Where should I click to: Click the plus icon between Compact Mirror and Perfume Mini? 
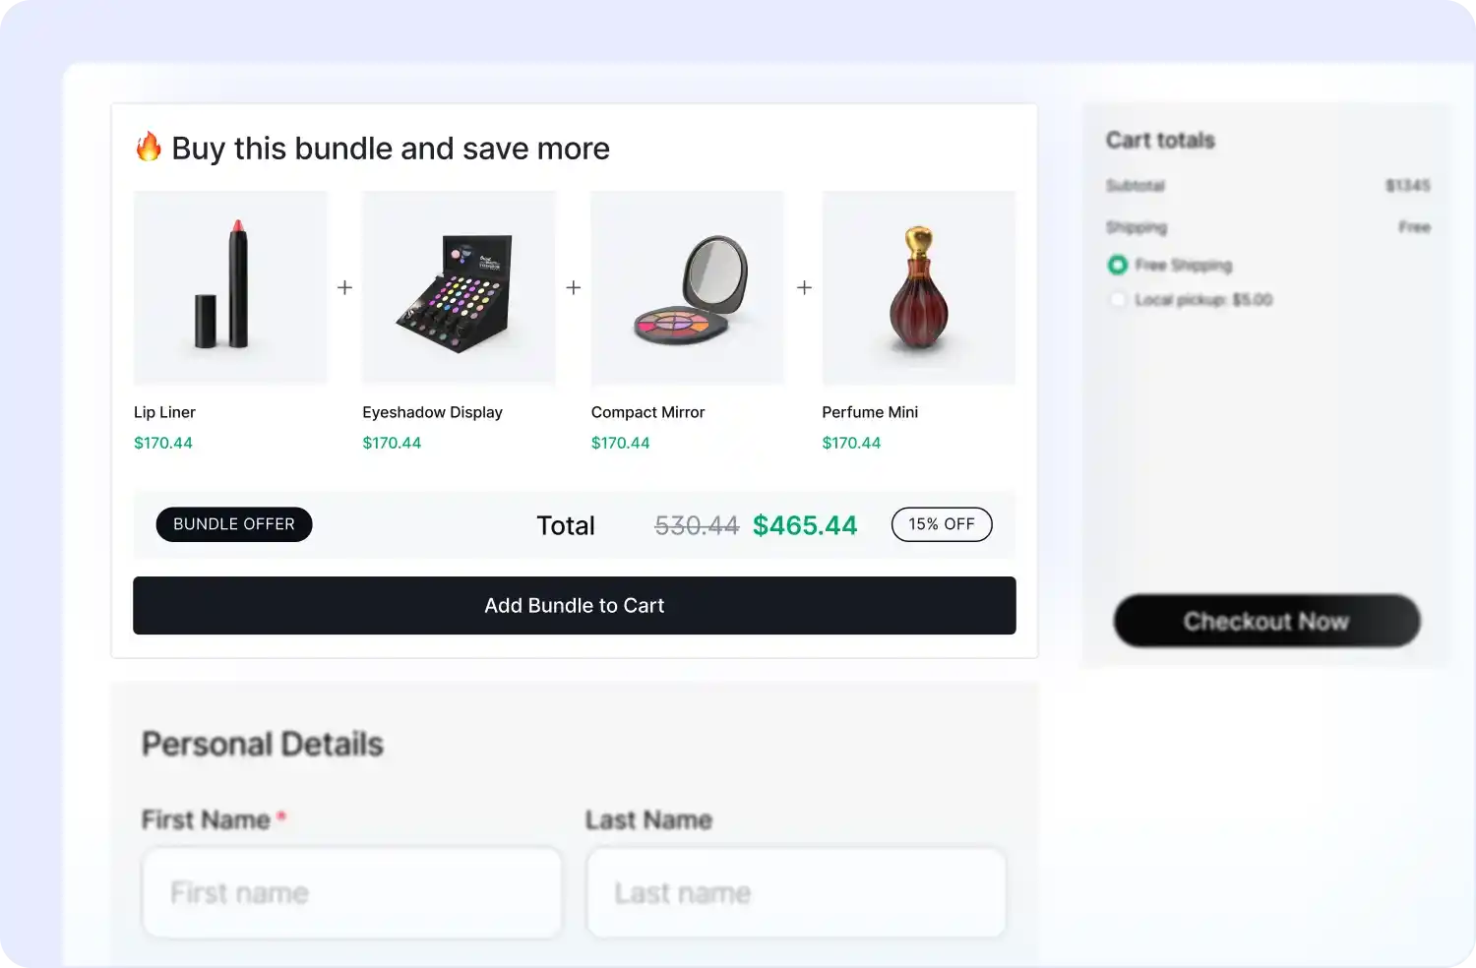click(x=804, y=287)
